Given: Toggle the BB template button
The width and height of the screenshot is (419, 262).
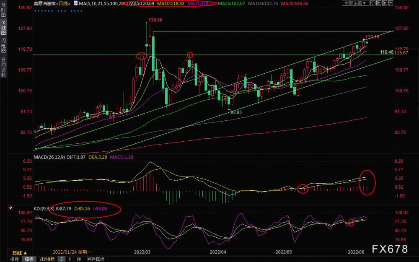Looking at the screenshot, I should pos(79,259).
